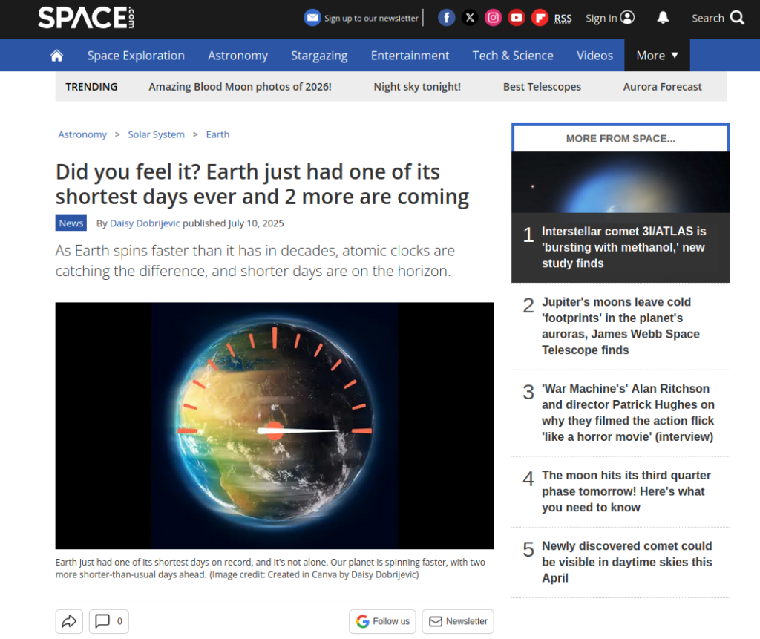Click the notifications bell icon
The height and width of the screenshot is (639, 760).
click(663, 18)
